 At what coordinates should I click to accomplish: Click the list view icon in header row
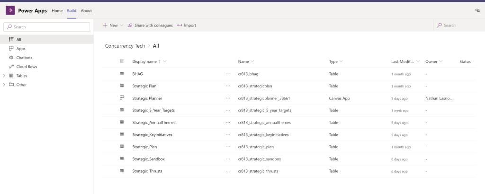(122, 61)
